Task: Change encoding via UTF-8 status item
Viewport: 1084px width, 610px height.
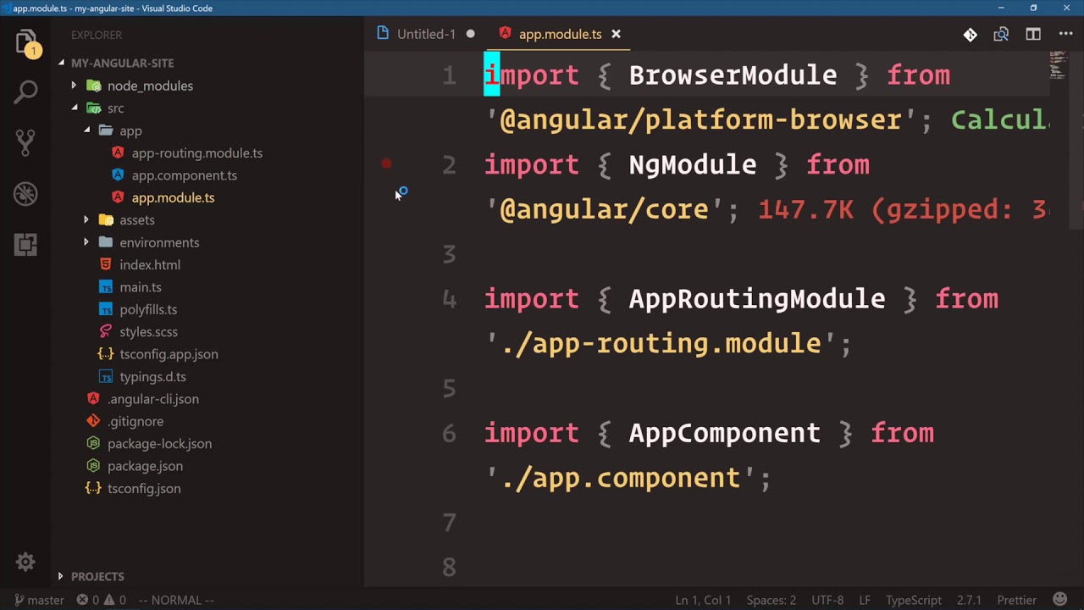Action: pyautogui.click(x=827, y=600)
